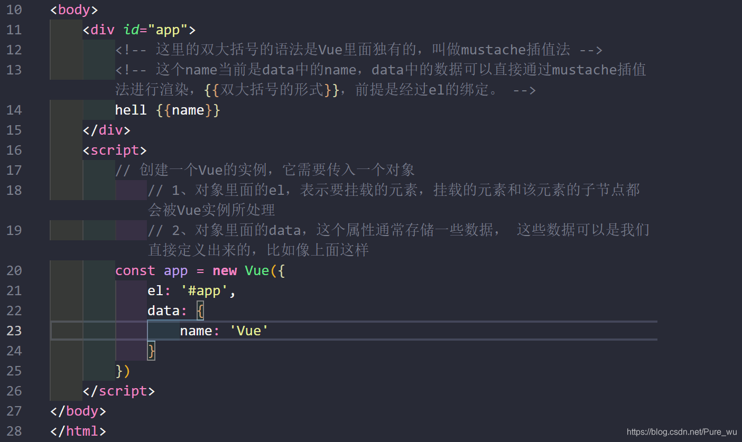
Task: Click line number 19 in the gutter
Action: point(14,230)
